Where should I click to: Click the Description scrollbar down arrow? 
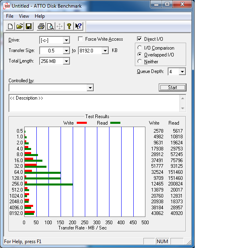[x=183, y=108]
